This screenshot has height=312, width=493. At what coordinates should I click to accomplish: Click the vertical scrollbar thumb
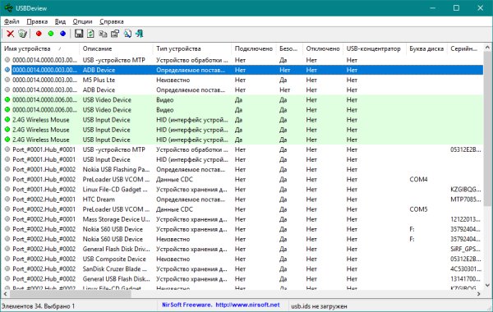487,129
